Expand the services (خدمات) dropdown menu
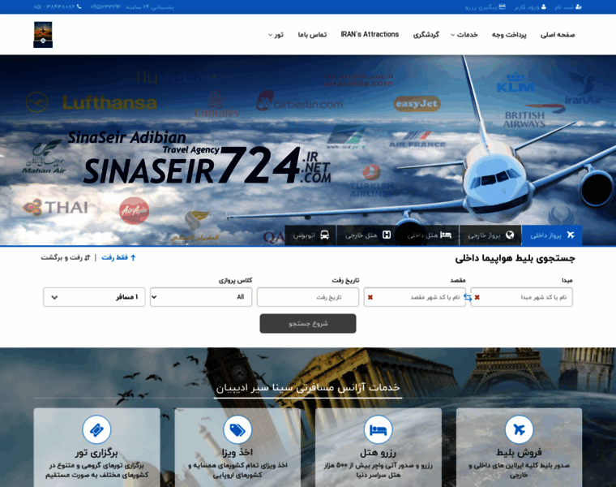 (x=464, y=35)
